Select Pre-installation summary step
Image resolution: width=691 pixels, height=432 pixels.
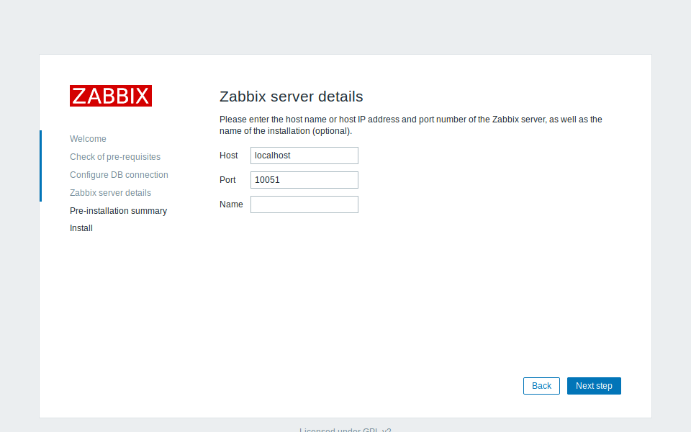[118, 211]
